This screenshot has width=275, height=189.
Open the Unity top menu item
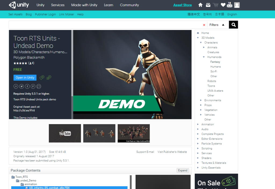(x=41, y=5)
